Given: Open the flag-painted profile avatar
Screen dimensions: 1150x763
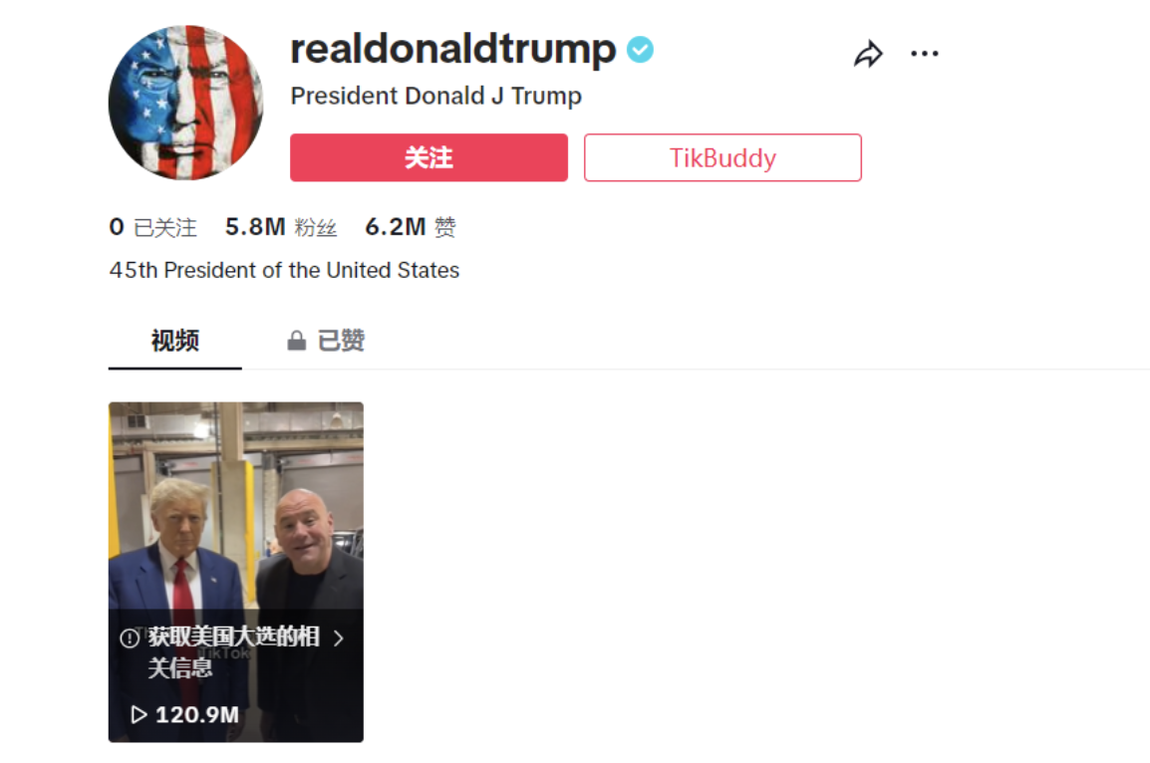Looking at the screenshot, I should click(x=185, y=103).
